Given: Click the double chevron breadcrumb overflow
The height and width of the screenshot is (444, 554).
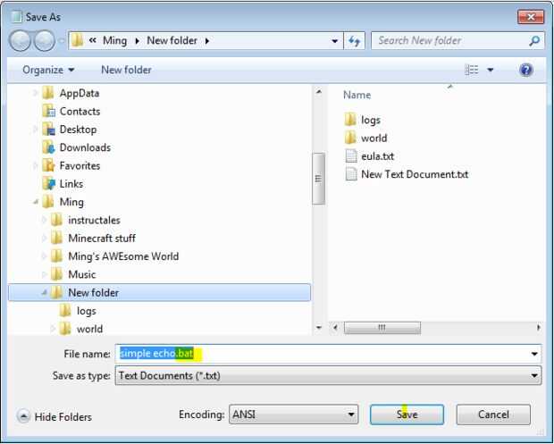Looking at the screenshot, I should [x=93, y=40].
